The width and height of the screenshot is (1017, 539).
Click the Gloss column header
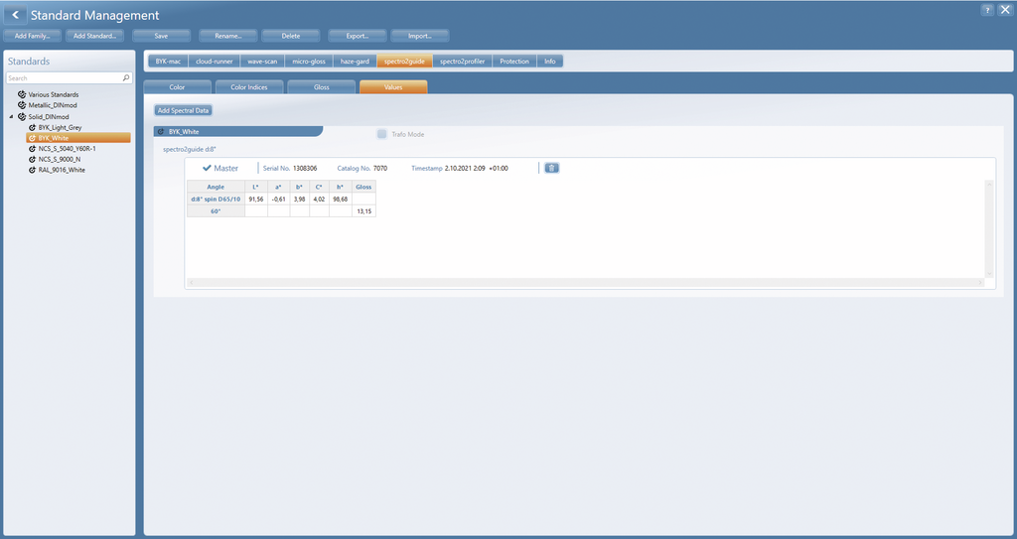tap(363, 187)
